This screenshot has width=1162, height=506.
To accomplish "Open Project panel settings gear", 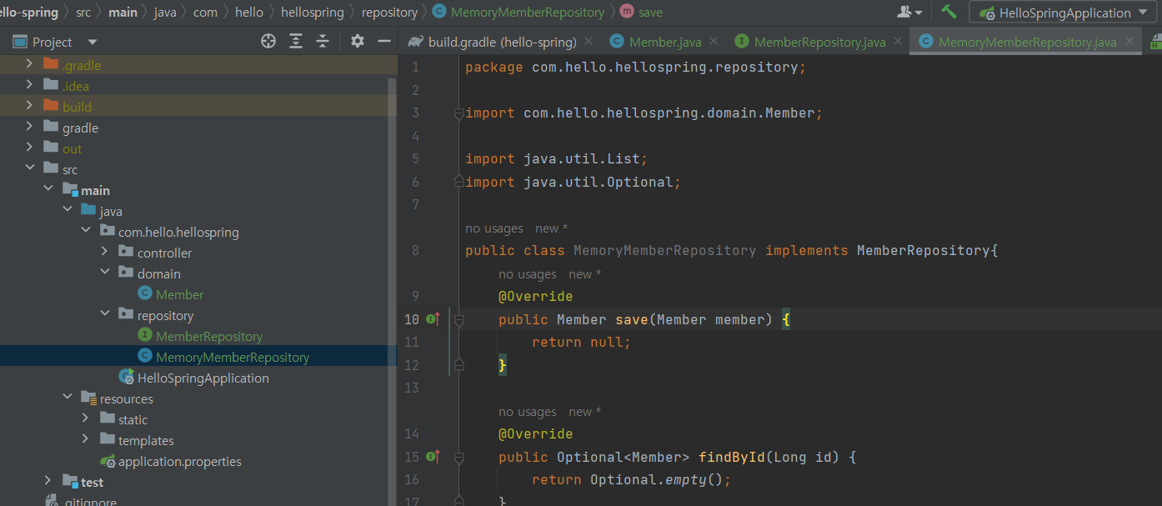I will 358,42.
